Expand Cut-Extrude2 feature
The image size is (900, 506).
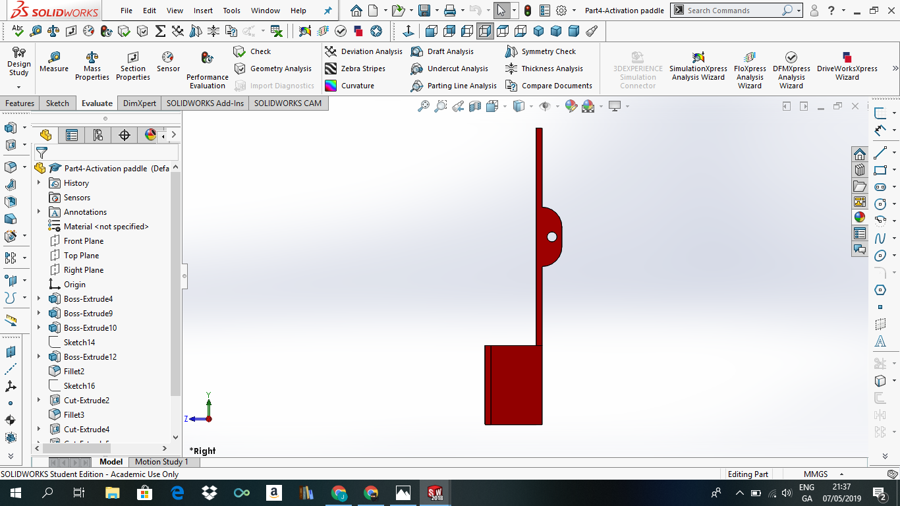tap(39, 400)
